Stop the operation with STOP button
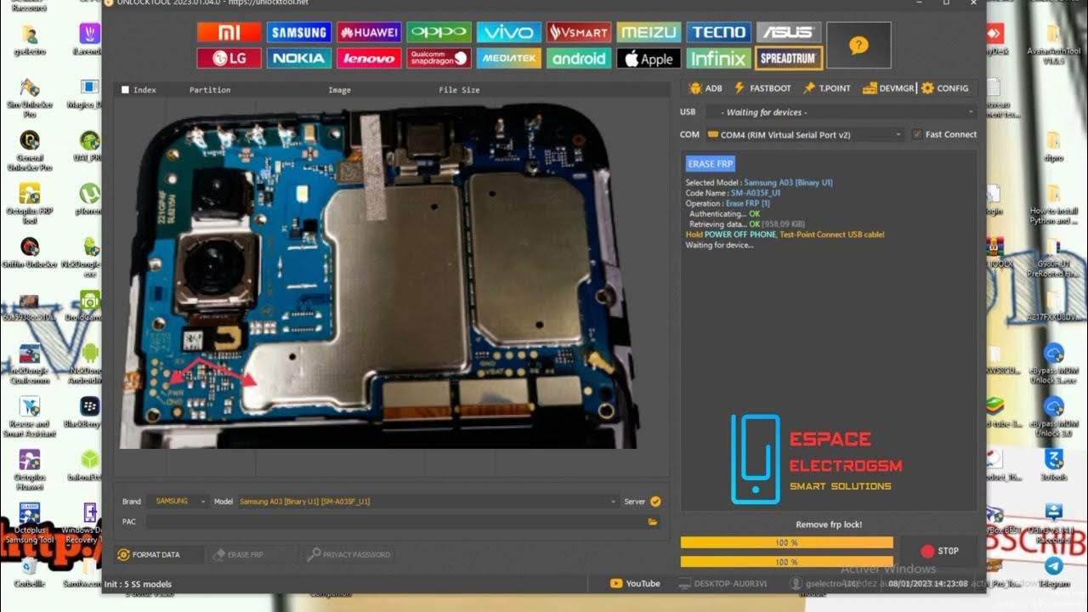1088x612 pixels. [940, 551]
